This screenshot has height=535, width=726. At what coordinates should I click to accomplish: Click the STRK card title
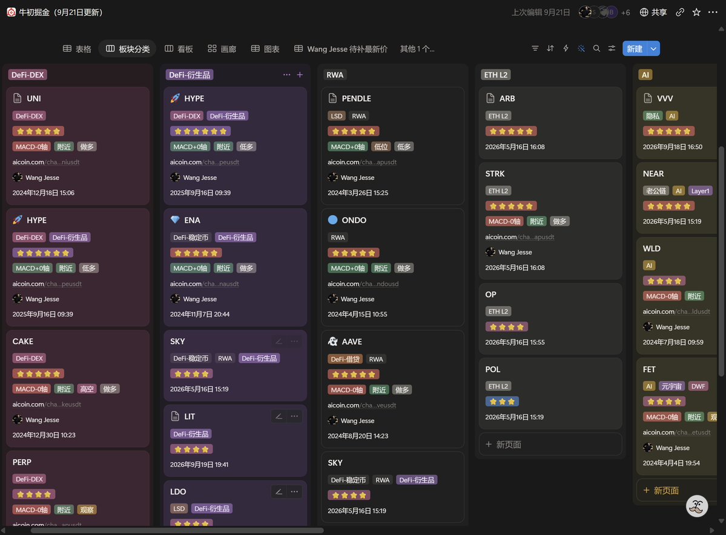(x=495, y=174)
